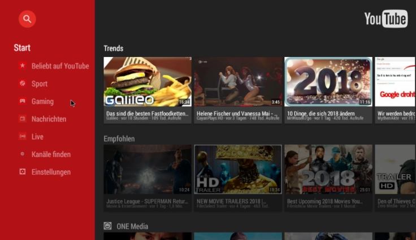Viewport: 416px width, 240px height.
Task: Click title 'NEW MOVIE TRAILERS 2018'
Action: coord(231,201)
